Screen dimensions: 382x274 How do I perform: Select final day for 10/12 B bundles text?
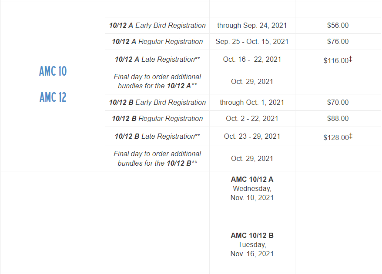click(157, 159)
